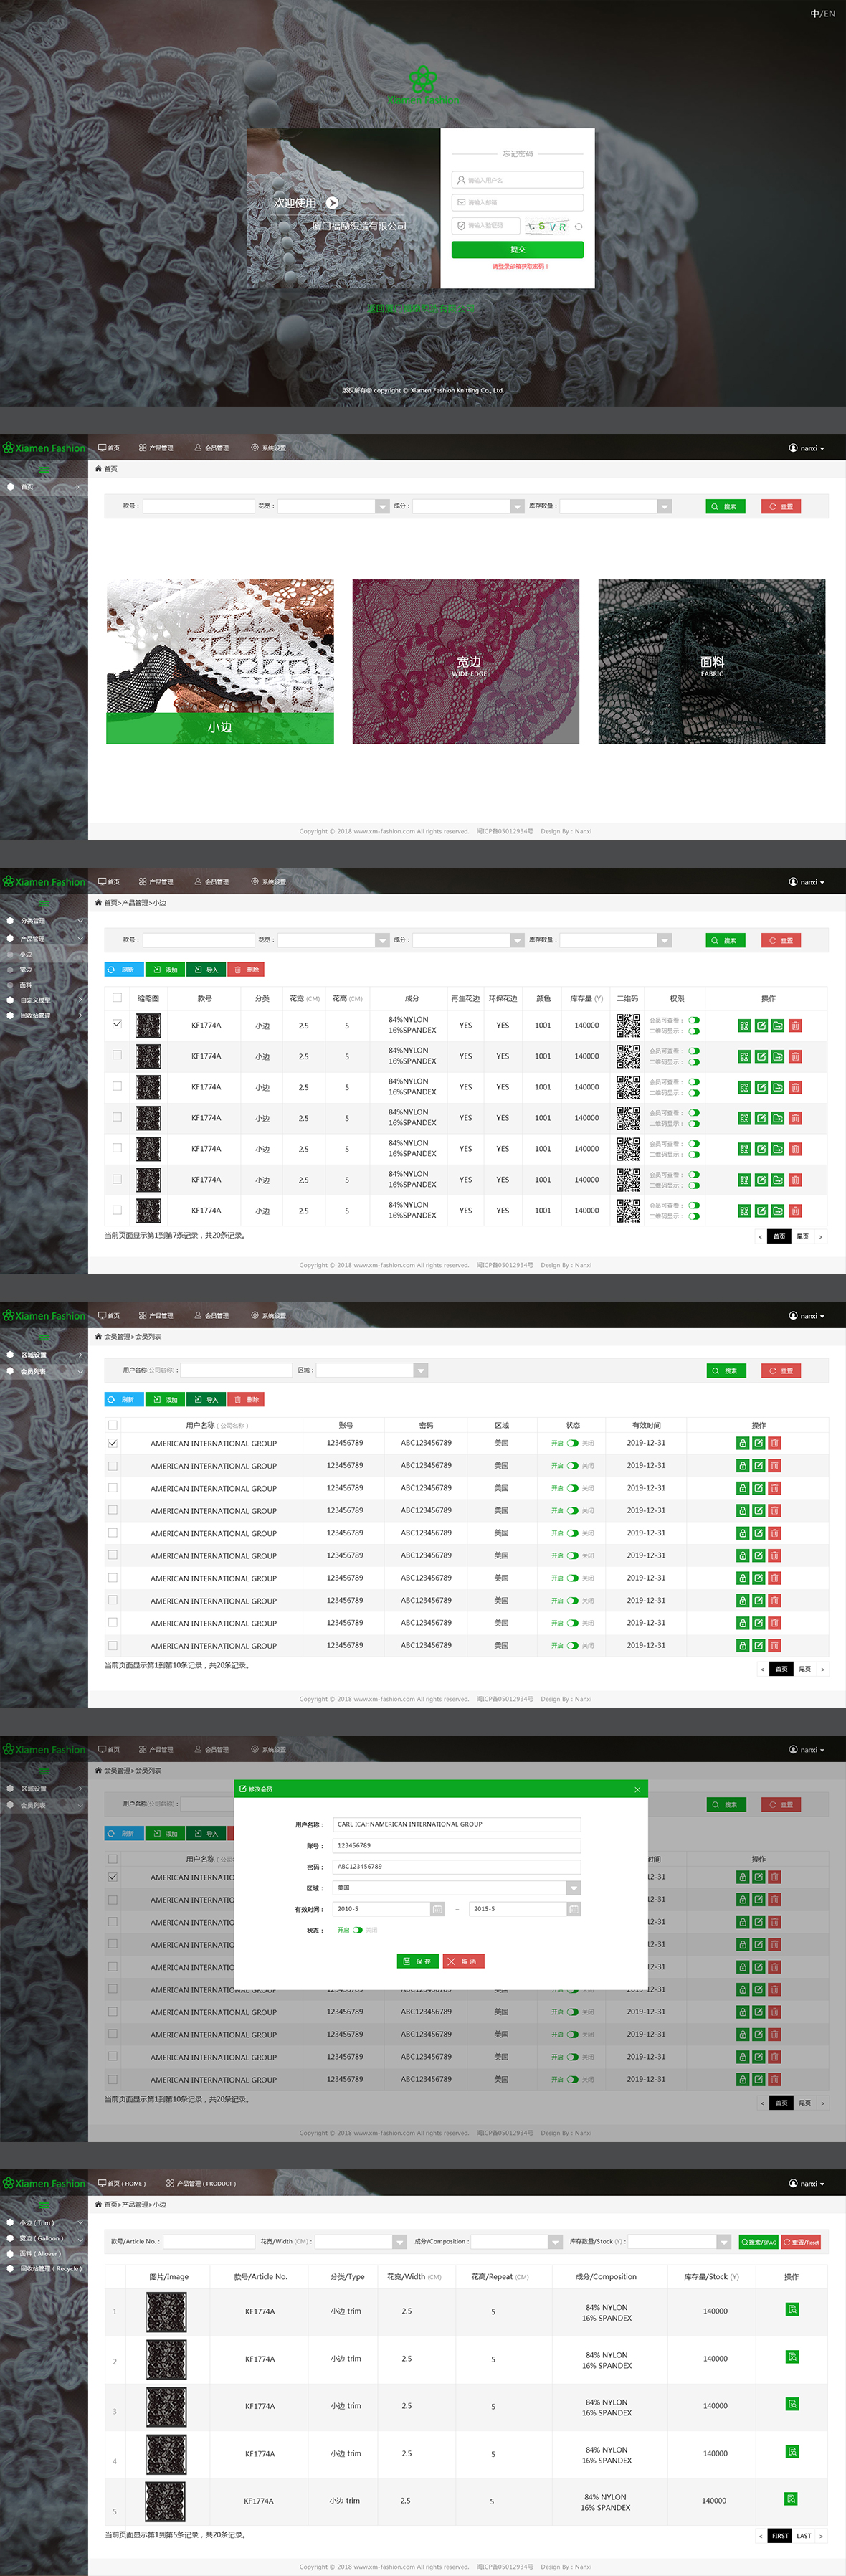The image size is (846, 2576).
Task: Close the 修改会员 dialog with X
Action: click(x=637, y=1790)
